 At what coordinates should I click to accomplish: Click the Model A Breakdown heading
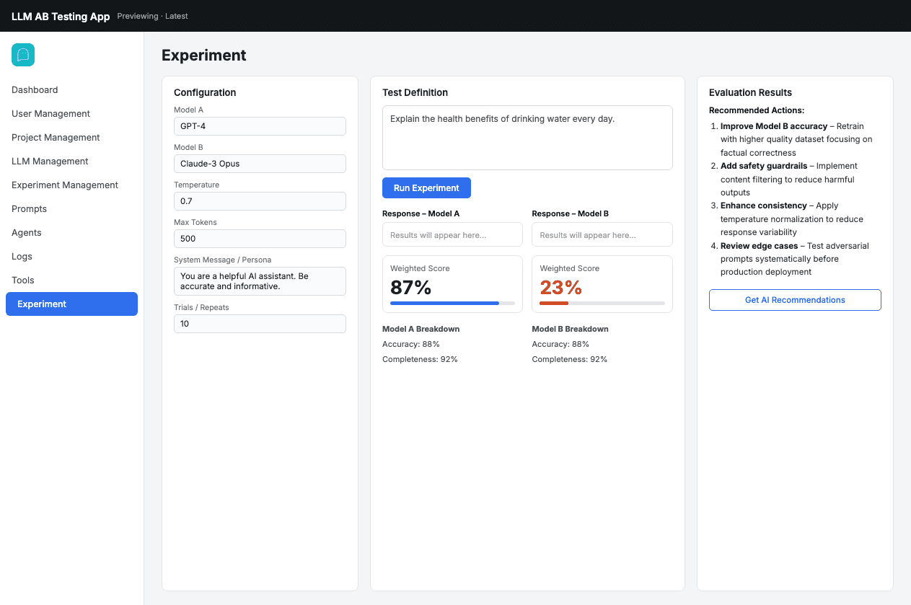tap(421, 329)
